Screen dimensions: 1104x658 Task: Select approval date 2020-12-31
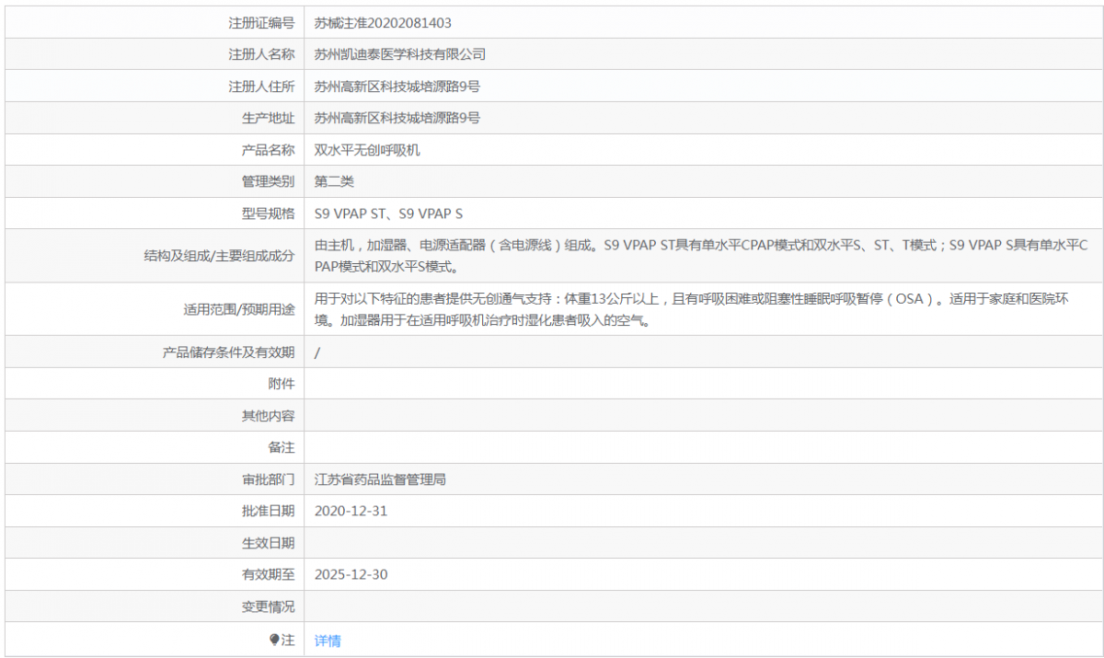tap(351, 511)
